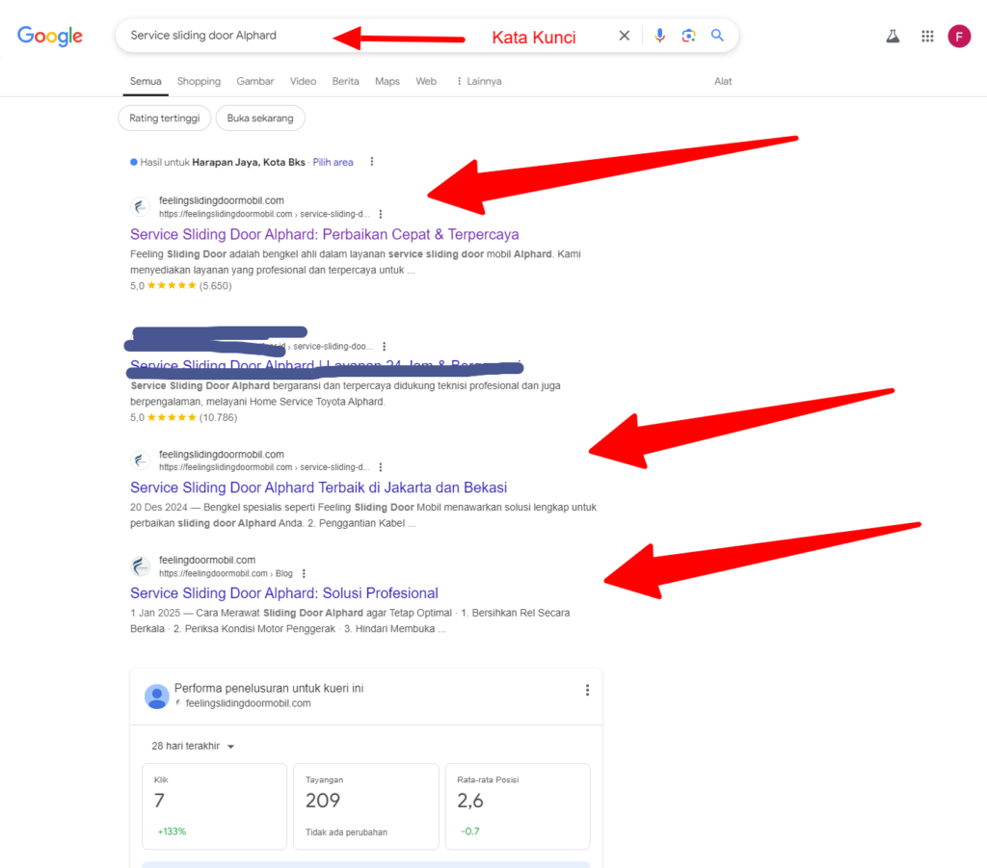Switch to the Web tab
The width and height of the screenshot is (987, 868).
click(425, 81)
